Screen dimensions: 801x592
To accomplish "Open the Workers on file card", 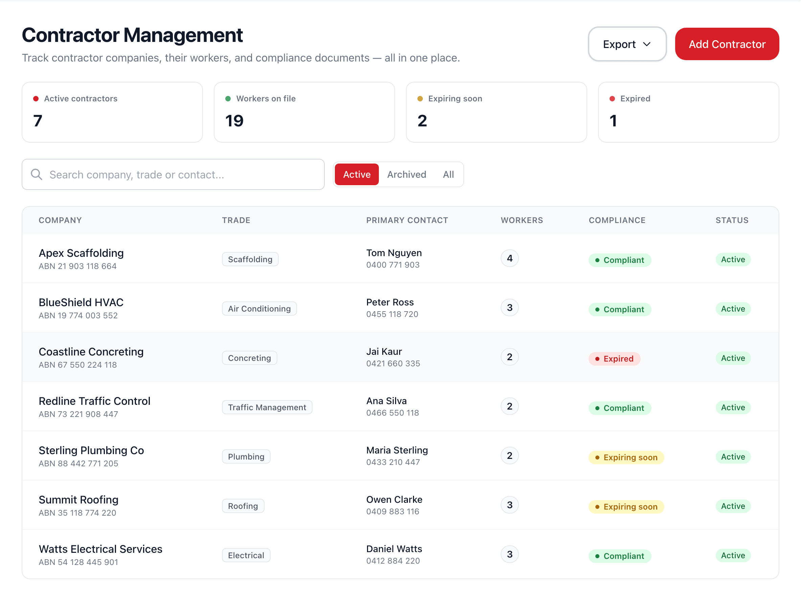I will click(304, 112).
